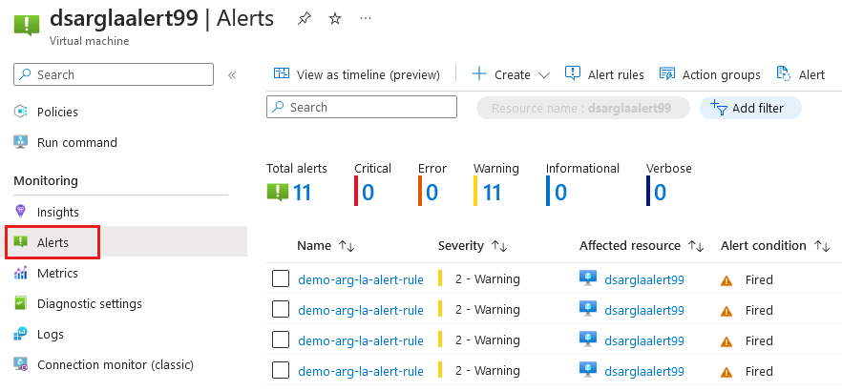
Task: Click the Action groups icon
Action: coord(667,74)
